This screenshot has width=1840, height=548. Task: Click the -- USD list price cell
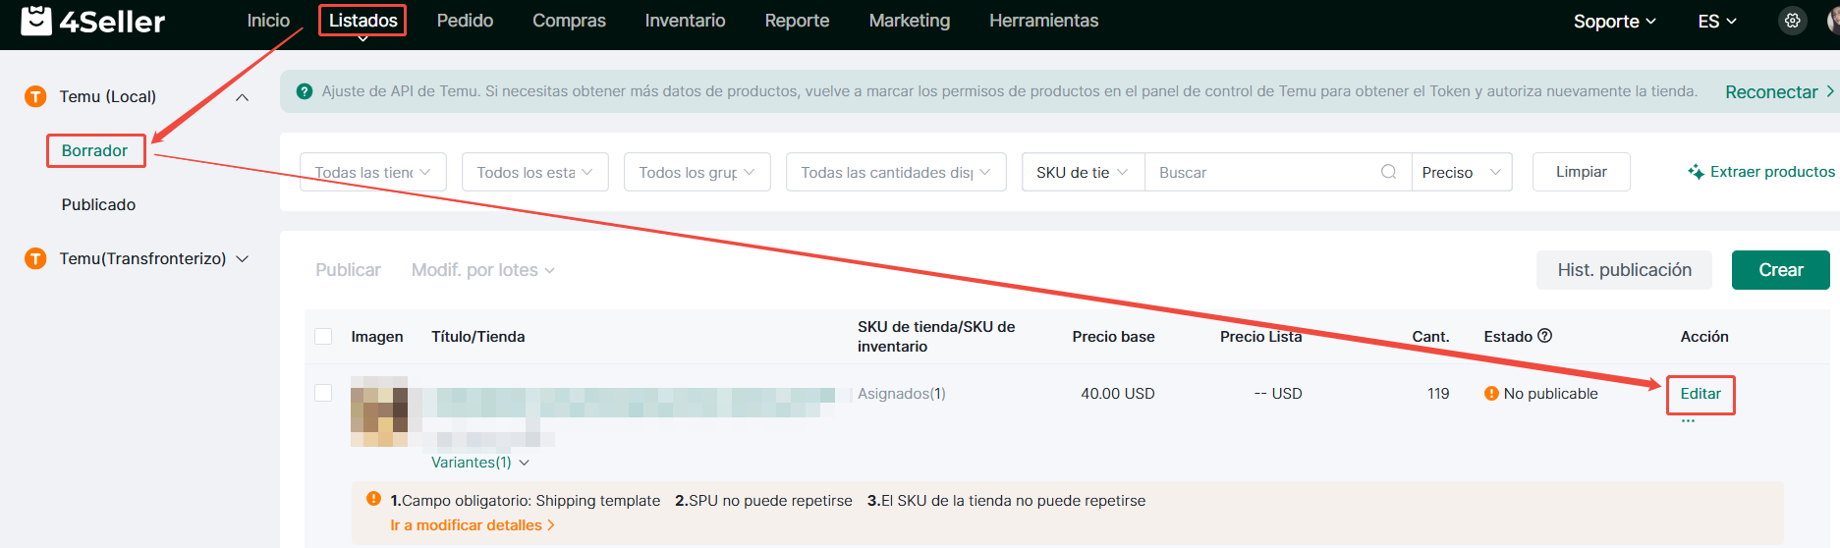click(1278, 394)
